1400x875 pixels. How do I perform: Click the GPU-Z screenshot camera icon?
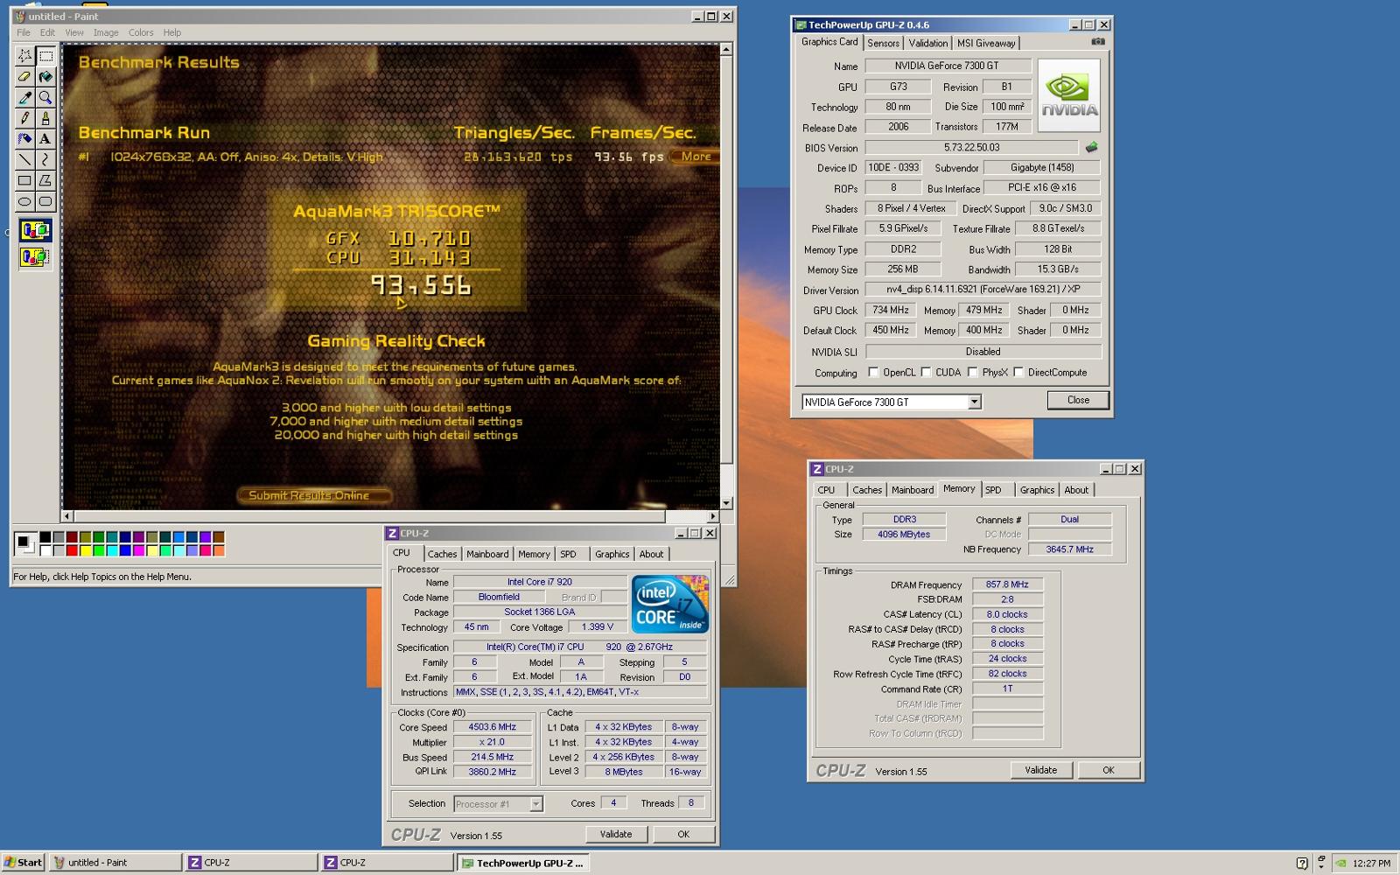point(1098,41)
